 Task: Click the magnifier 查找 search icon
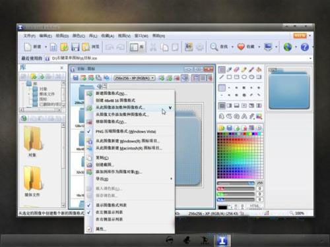click(214, 47)
